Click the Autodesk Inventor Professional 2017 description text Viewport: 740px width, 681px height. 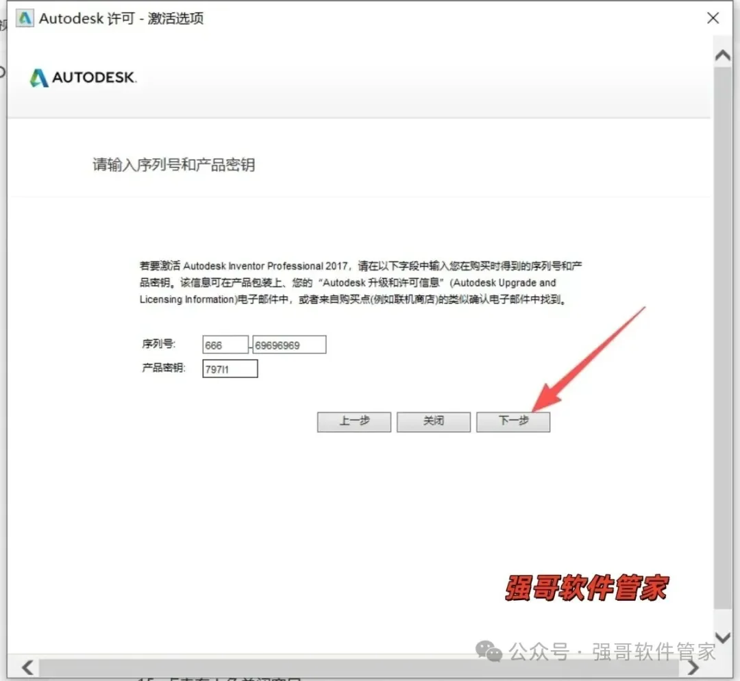[x=360, y=282]
